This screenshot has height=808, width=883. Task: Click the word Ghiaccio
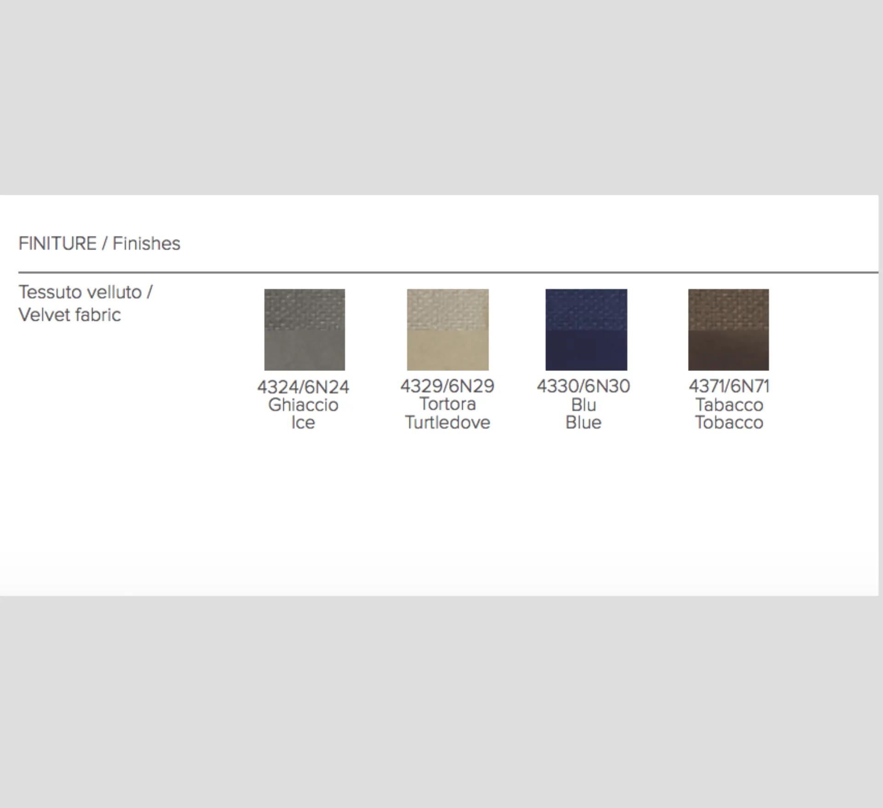303,405
